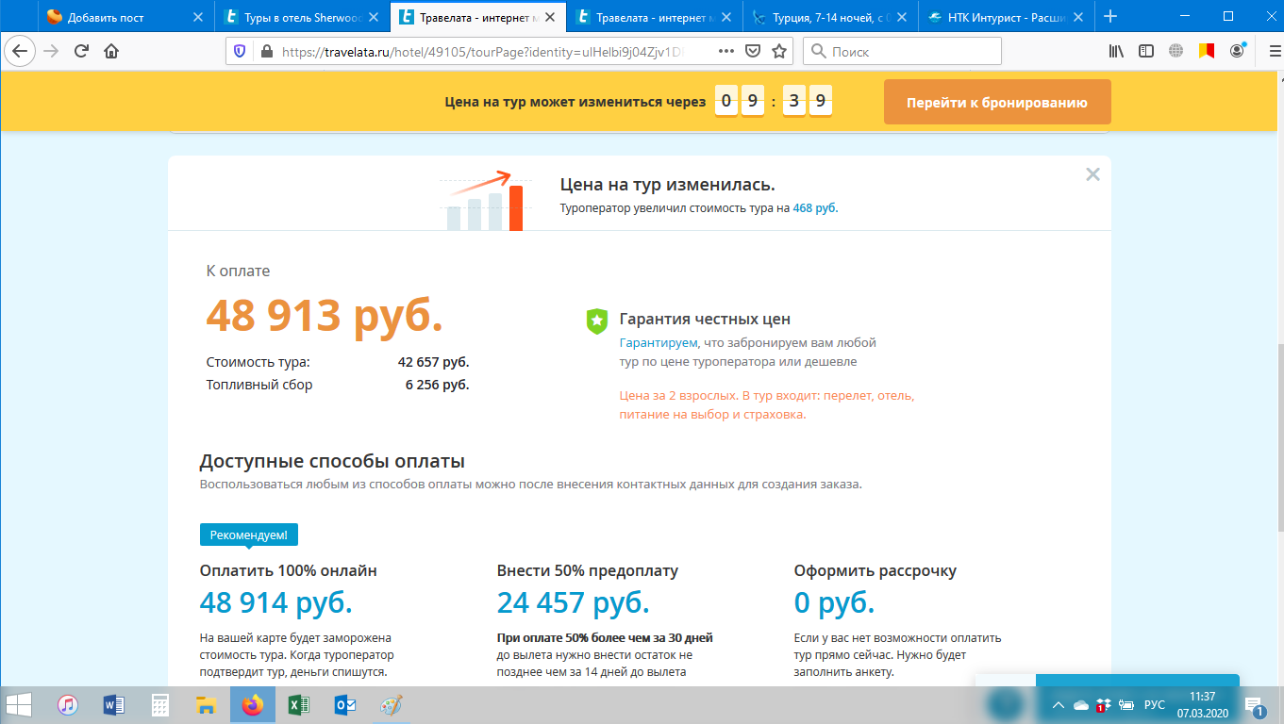Click the browser forward arrow

point(52,51)
